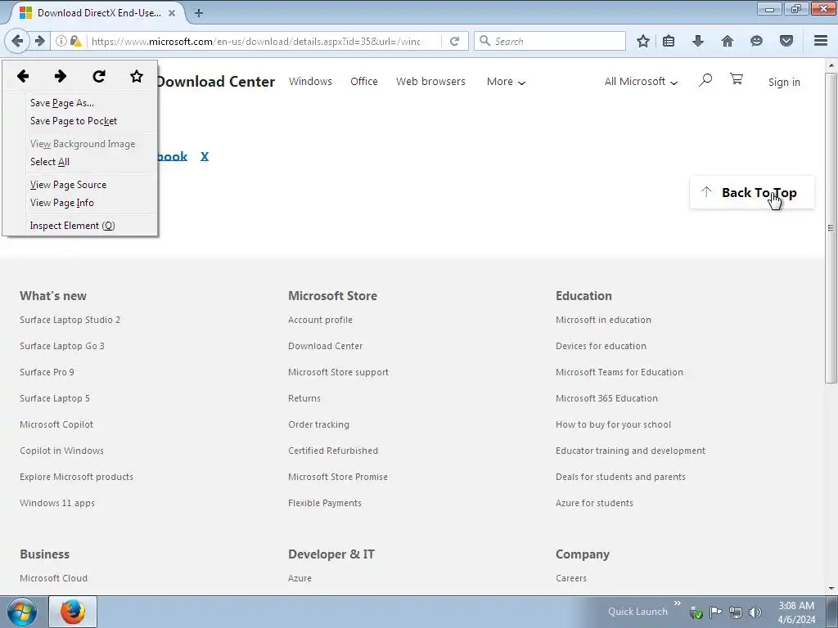Click the Firefox taskbar icon
The width and height of the screenshot is (838, 628).
pyautogui.click(x=73, y=612)
